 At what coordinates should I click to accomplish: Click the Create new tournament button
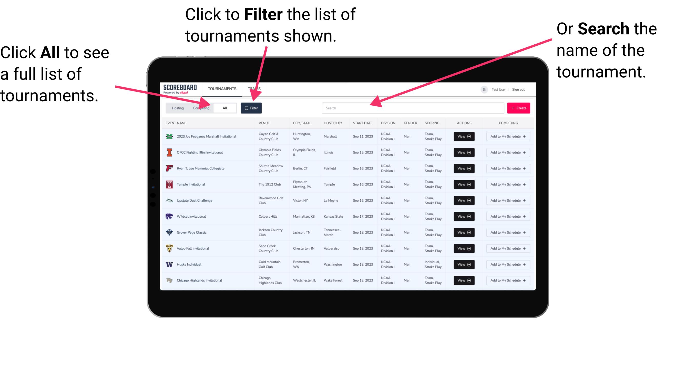pyautogui.click(x=519, y=108)
